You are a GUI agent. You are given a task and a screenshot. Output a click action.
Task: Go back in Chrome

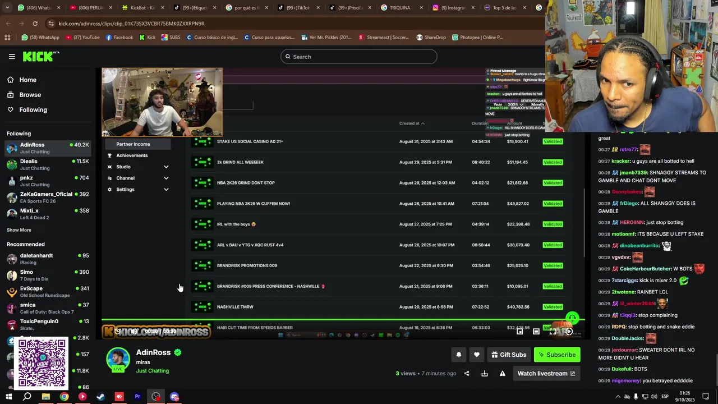point(8,24)
